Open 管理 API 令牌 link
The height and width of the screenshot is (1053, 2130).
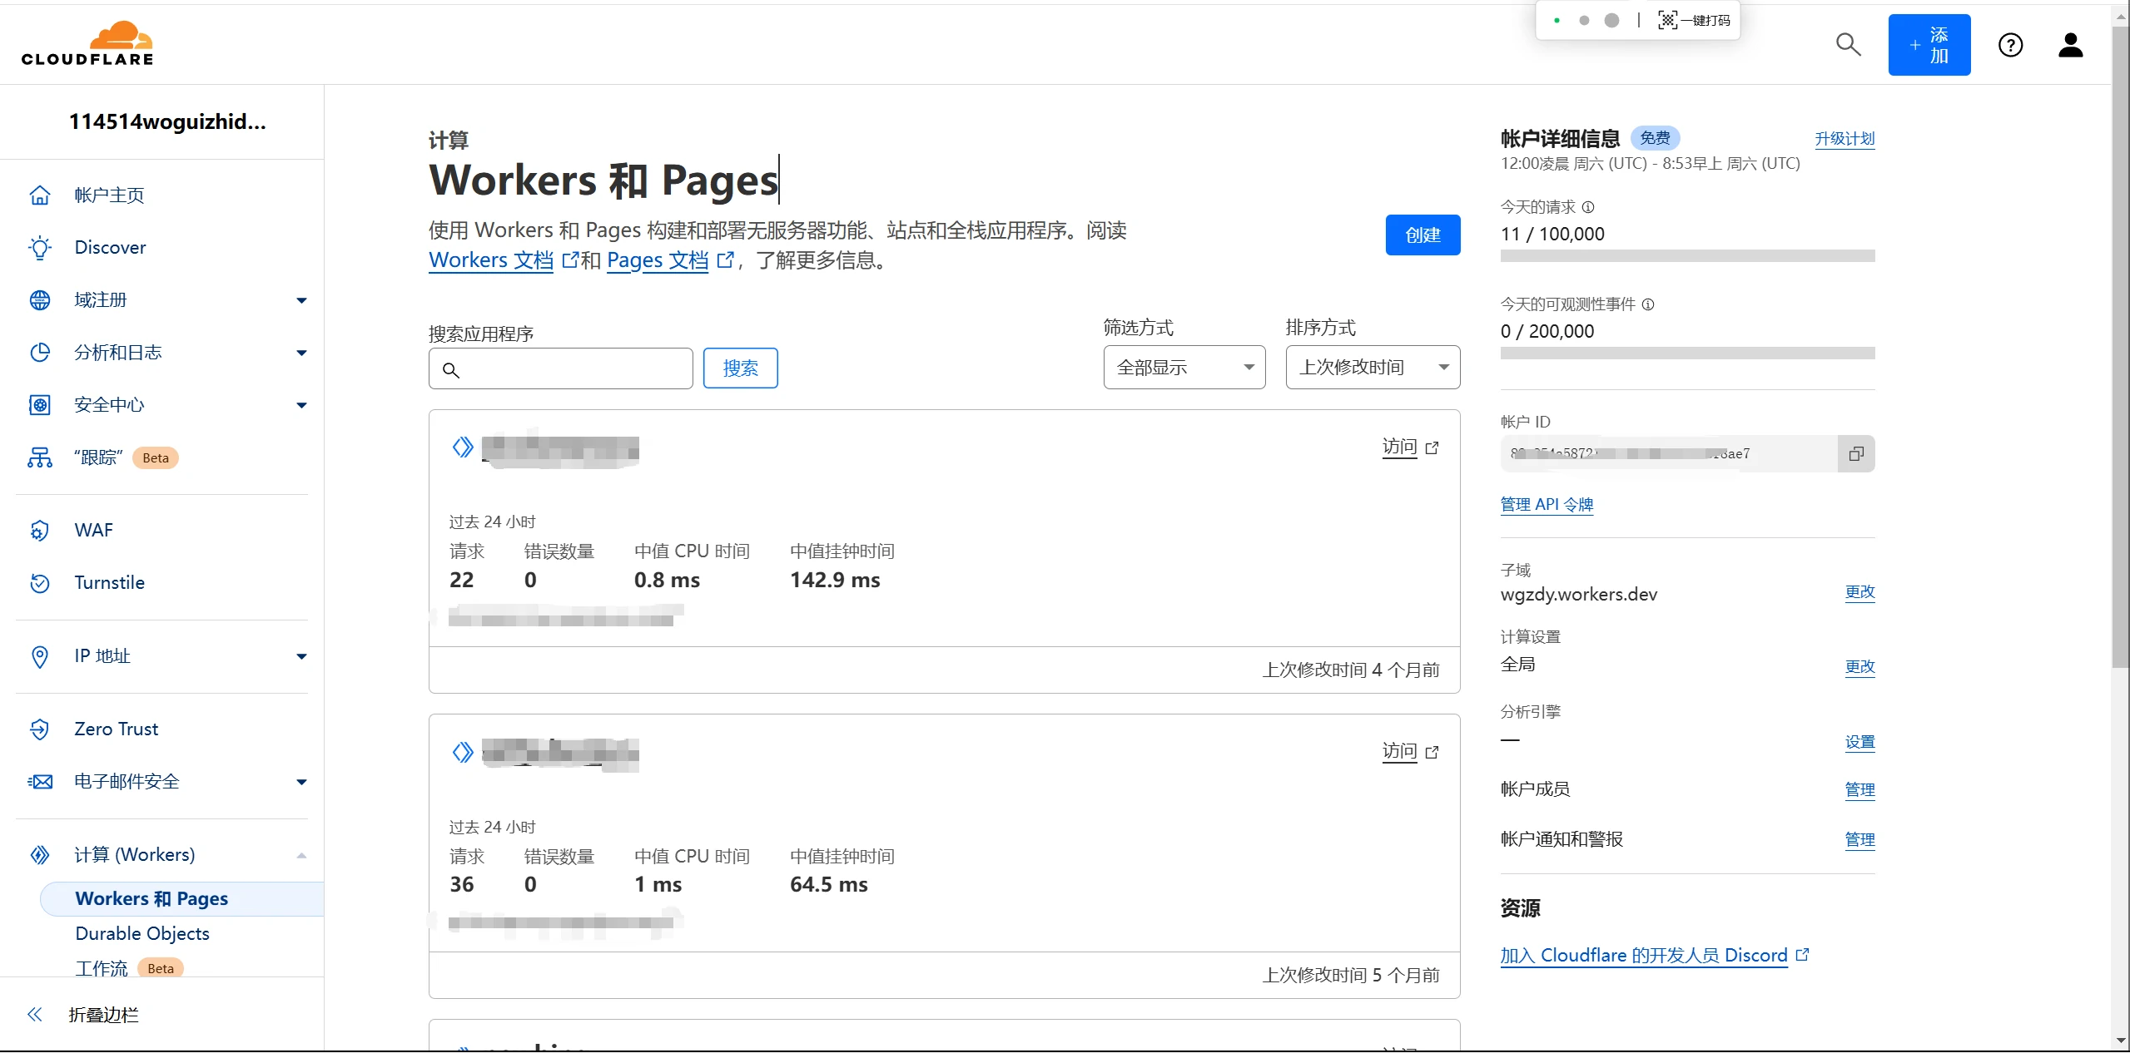[1547, 505]
